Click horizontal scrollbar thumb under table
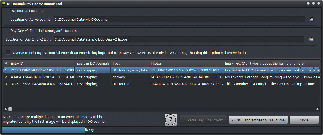 coord(10,109)
